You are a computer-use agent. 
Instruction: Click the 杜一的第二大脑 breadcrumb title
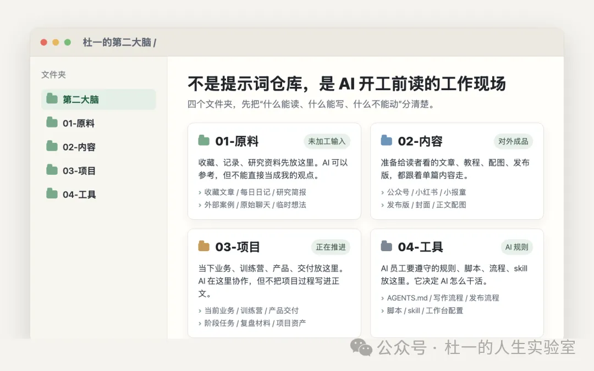point(117,42)
